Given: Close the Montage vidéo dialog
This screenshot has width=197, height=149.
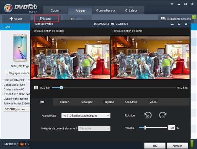Looking at the screenshot, I should tap(186, 24).
